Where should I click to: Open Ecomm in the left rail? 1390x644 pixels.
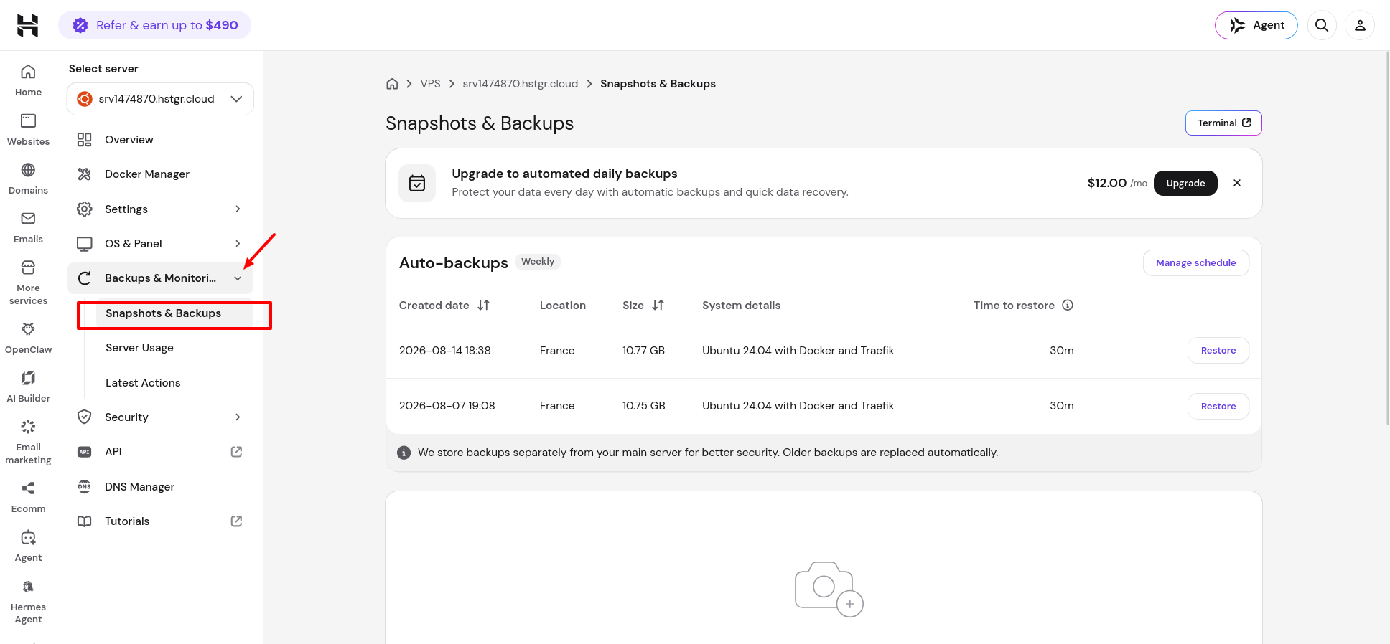(x=28, y=497)
